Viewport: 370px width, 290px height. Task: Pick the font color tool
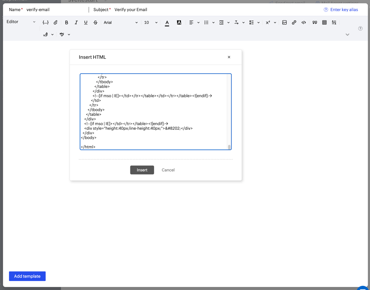[167, 23]
